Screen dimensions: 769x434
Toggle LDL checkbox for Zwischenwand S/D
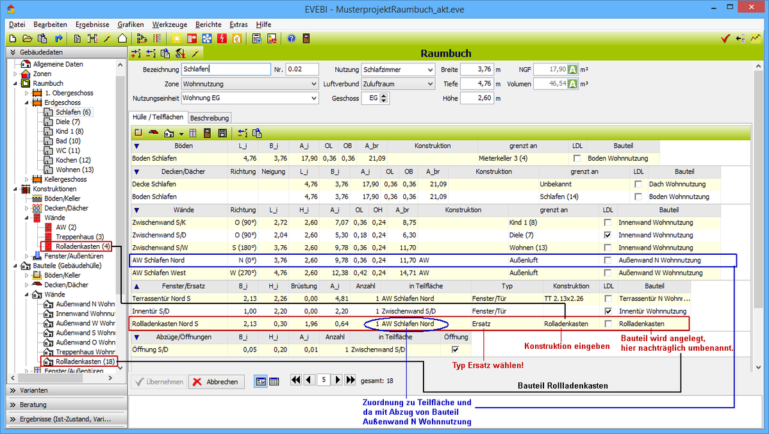point(608,235)
